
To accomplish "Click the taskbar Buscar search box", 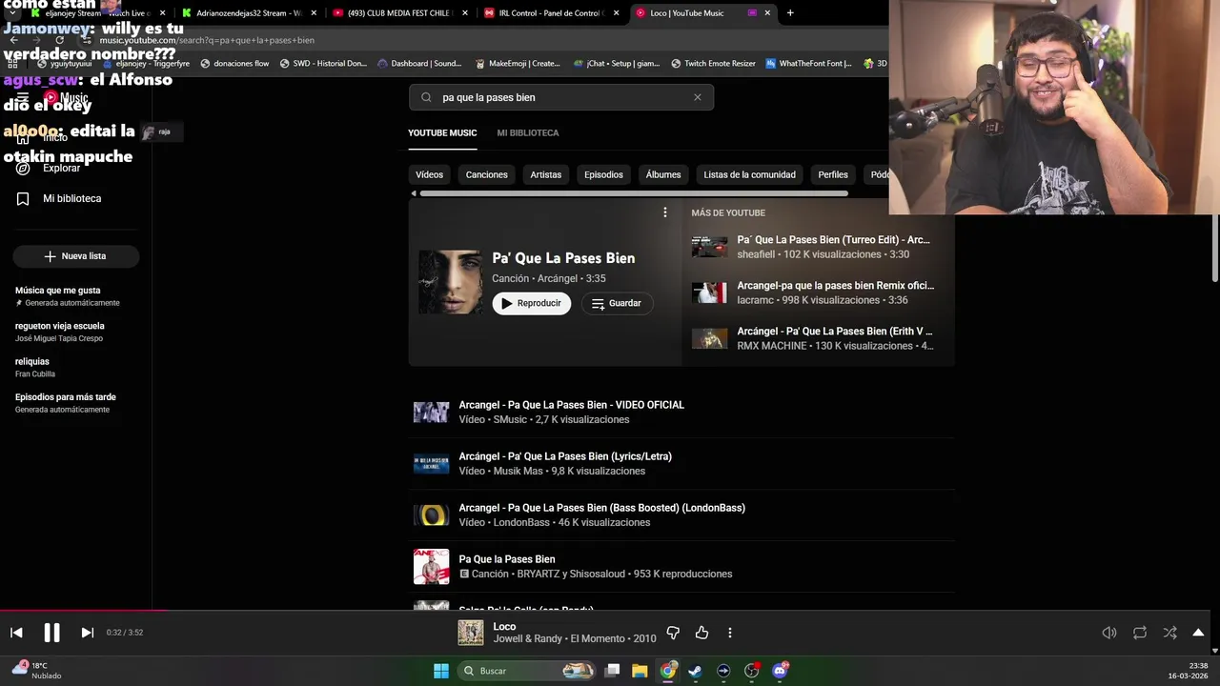I will pyautogui.click(x=527, y=671).
